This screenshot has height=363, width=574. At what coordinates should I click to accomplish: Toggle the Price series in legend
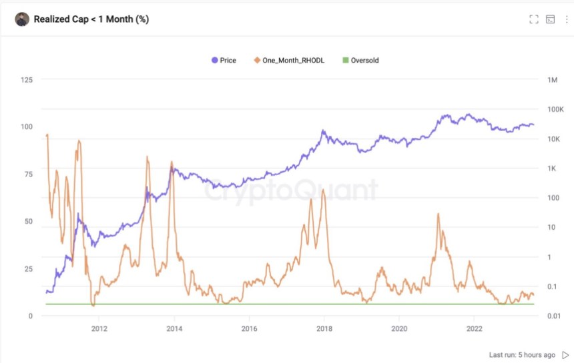pos(224,61)
